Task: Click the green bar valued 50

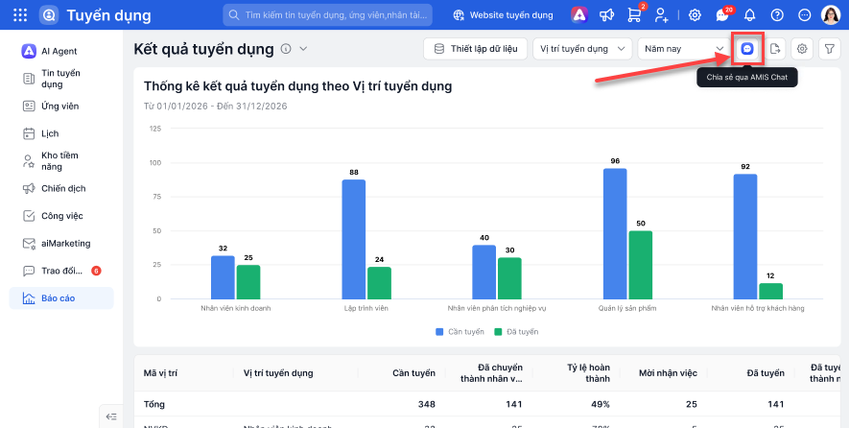Action: (x=641, y=265)
